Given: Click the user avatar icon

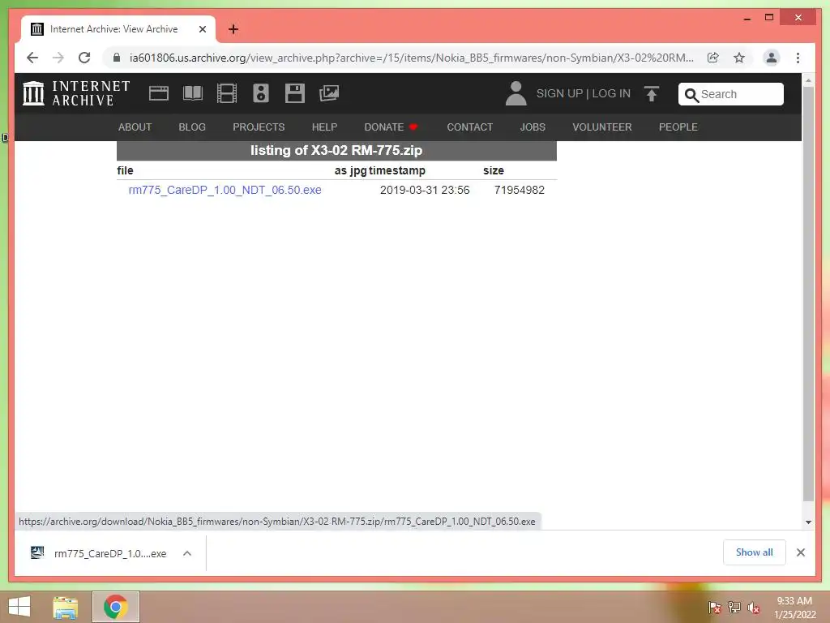Looking at the screenshot, I should tap(516, 93).
